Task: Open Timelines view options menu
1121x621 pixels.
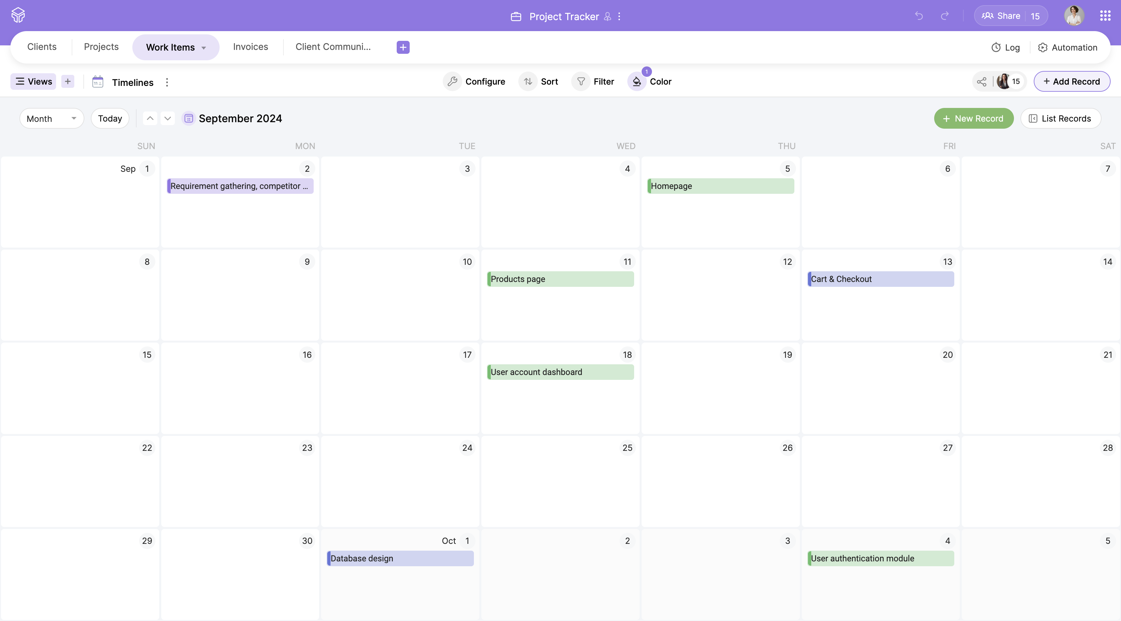Action: 167,82
